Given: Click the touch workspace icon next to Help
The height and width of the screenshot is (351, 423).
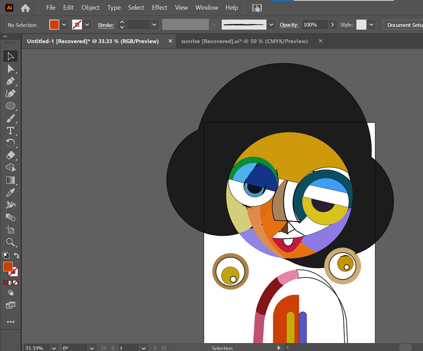Looking at the screenshot, I should pos(257,8).
